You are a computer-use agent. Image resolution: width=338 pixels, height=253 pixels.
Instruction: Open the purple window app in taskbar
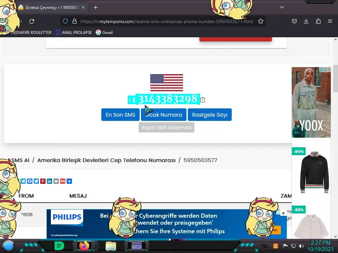click(x=137, y=246)
